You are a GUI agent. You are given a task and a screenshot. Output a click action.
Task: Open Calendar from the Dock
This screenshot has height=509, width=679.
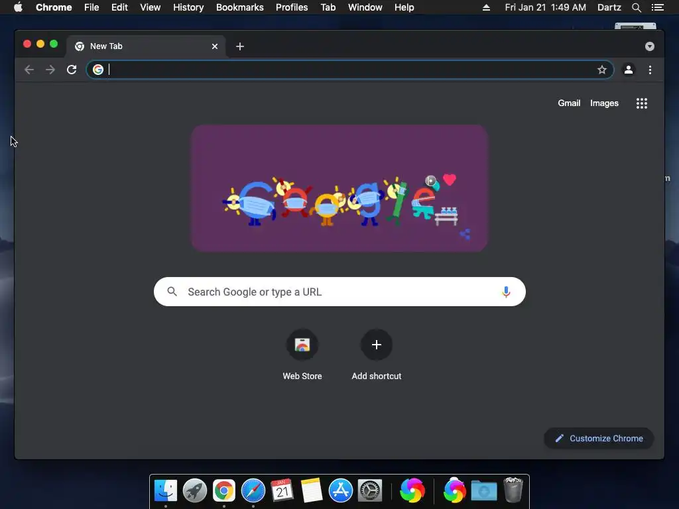[282, 490]
